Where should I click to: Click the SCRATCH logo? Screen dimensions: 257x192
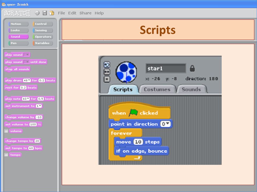pos(17,13)
